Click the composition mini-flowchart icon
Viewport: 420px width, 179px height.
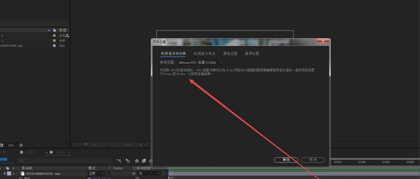click(119, 161)
